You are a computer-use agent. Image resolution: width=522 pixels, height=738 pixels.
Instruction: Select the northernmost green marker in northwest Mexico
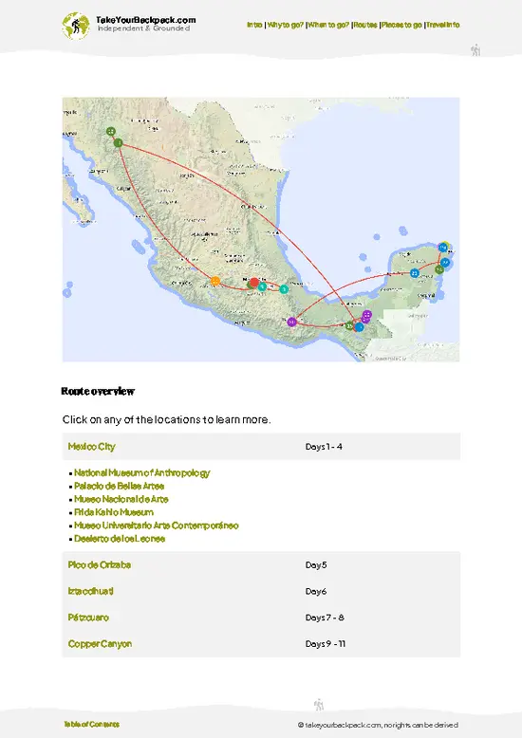pyautogui.click(x=111, y=131)
